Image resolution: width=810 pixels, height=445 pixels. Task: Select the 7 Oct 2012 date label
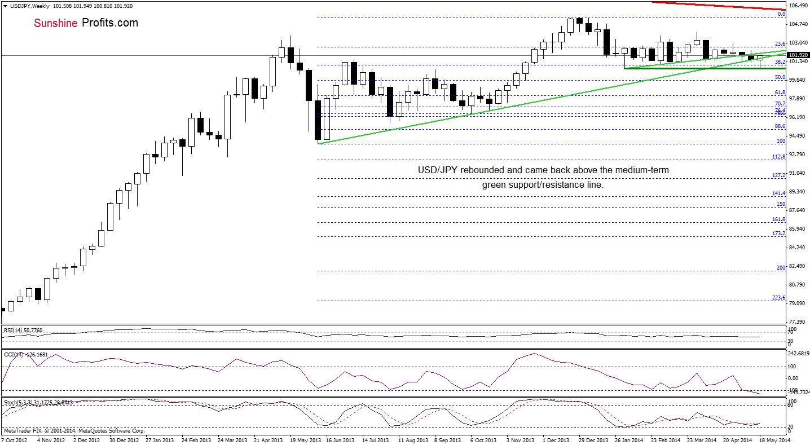(x=14, y=439)
